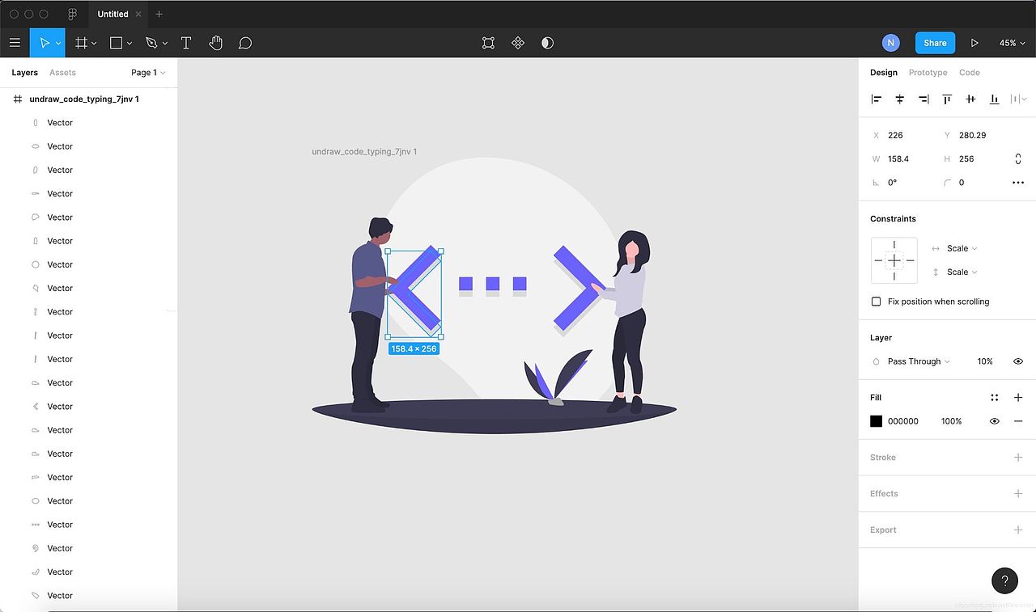The width and height of the screenshot is (1036, 612).
Task: Select the Pen tool
Action: [151, 43]
